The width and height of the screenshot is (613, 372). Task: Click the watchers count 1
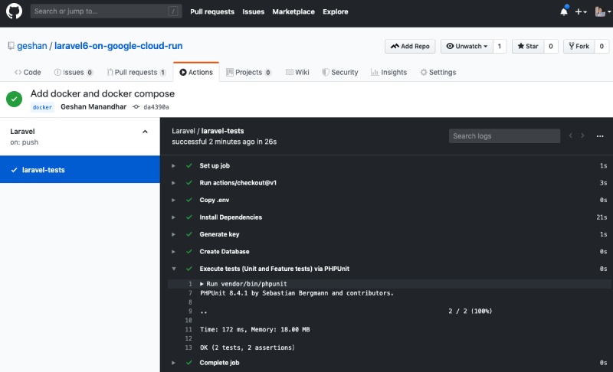click(x=500, y=46)
